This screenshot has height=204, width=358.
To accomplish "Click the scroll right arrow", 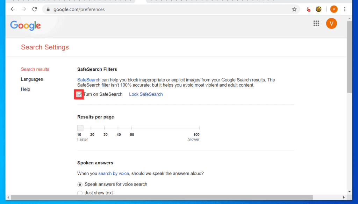I will coord(344,197).
